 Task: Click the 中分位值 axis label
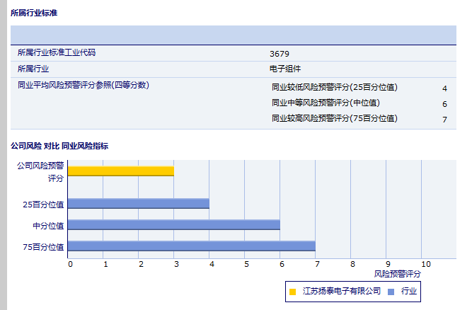pos(48,226)
